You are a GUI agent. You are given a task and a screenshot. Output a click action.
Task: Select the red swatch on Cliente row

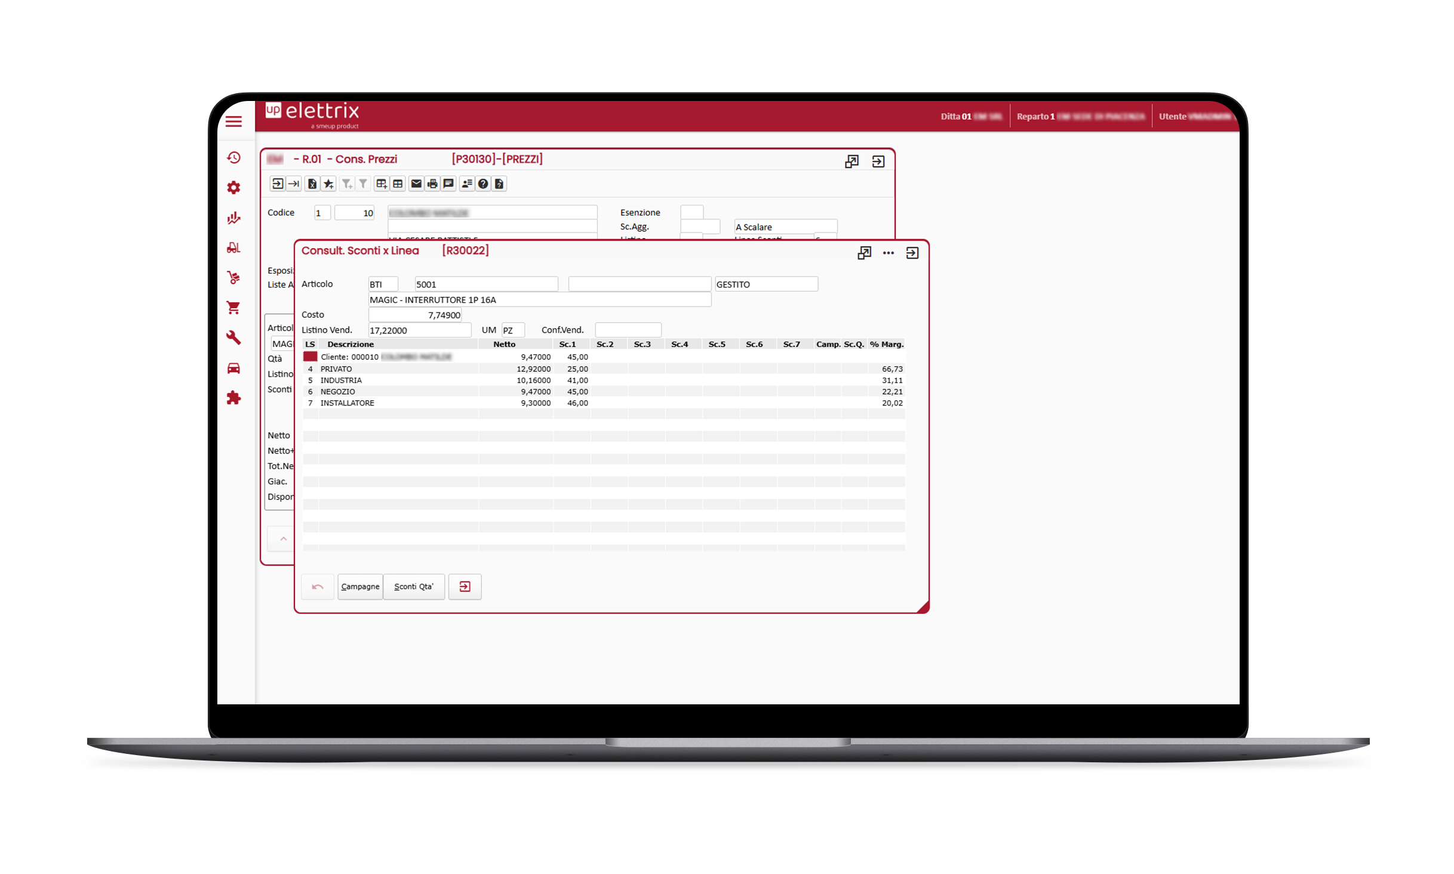pos(311,357)
